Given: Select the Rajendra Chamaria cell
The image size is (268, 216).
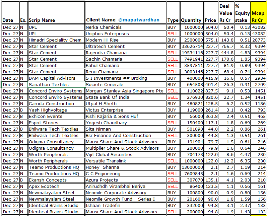Looking at the screenshot, I should (x=126, y=53).
